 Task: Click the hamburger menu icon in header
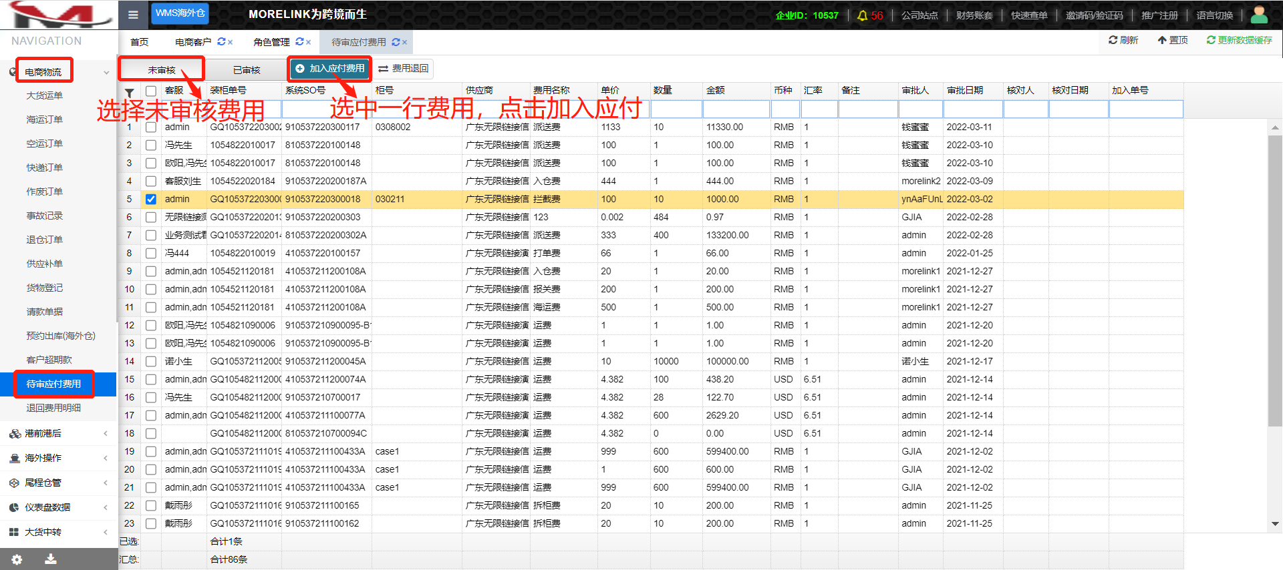(133, 15)
